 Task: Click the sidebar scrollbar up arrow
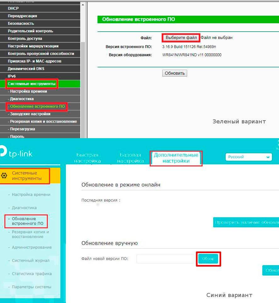coord(83,5)
